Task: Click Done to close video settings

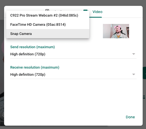Action: 130,117
